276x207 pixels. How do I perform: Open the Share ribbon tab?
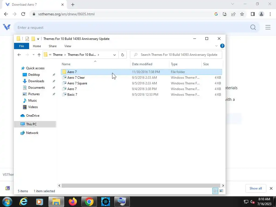click(53, 46)
